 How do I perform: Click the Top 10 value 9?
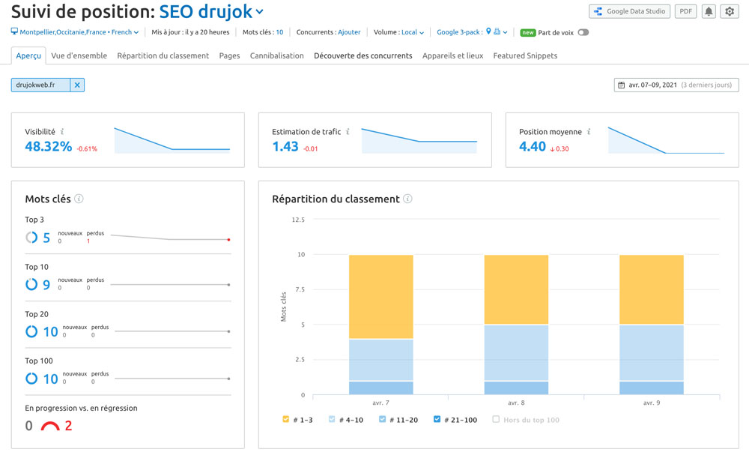click(46, 285)
